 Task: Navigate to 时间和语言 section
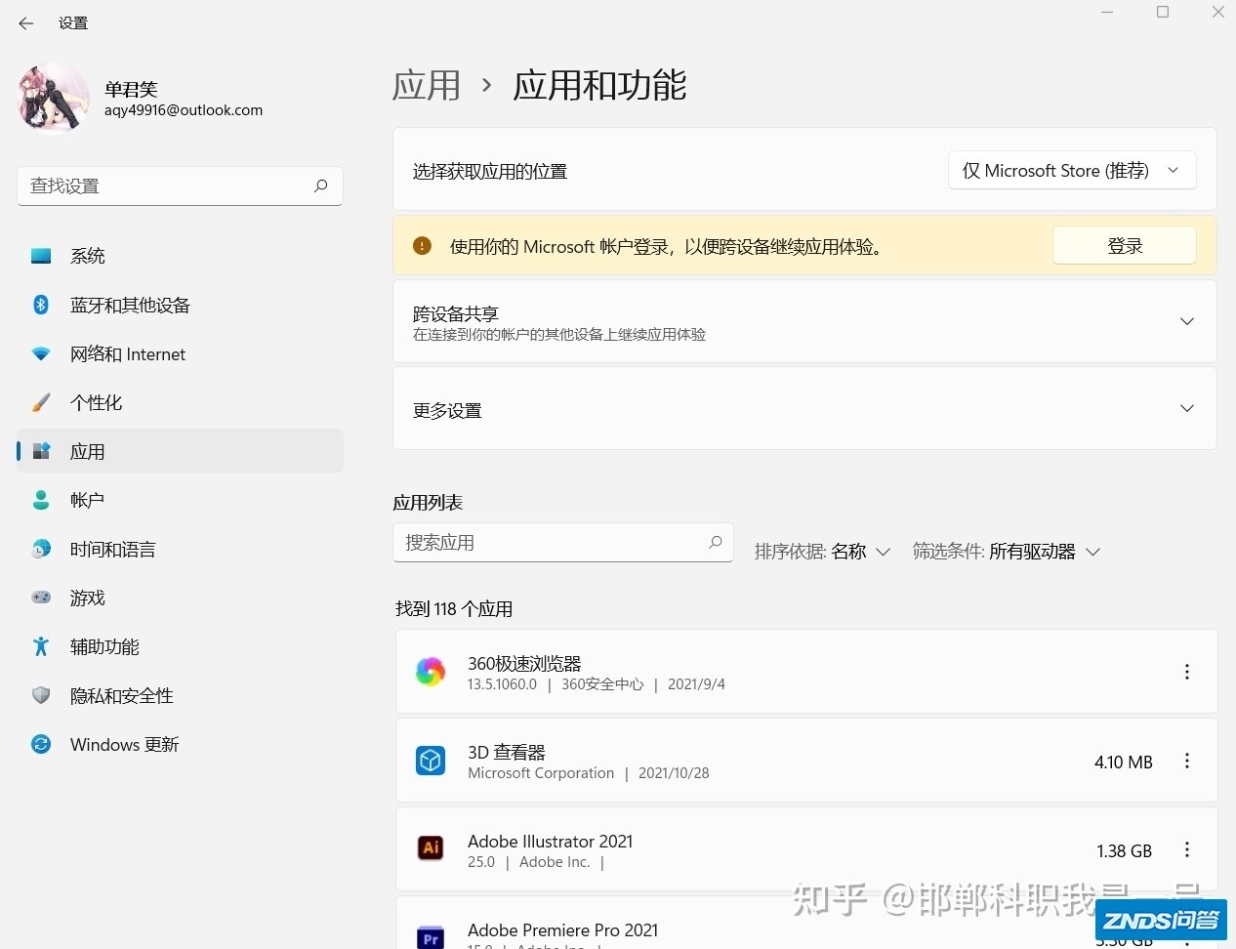click(x=180, y=549)
